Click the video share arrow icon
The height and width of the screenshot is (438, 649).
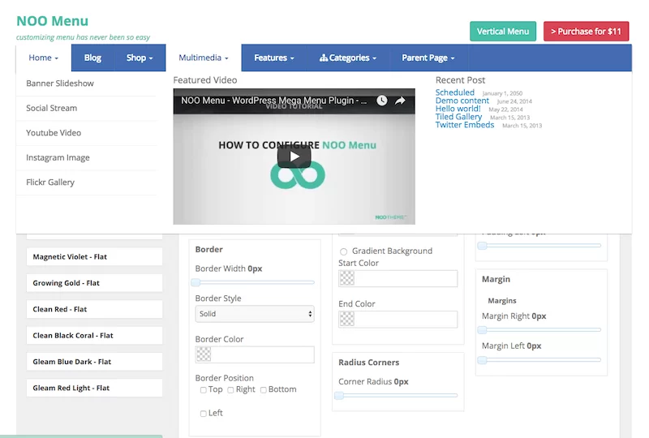(400, 101)
